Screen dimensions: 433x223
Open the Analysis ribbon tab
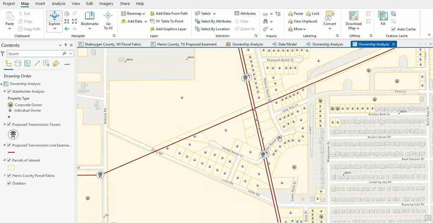tap(58, 3)
